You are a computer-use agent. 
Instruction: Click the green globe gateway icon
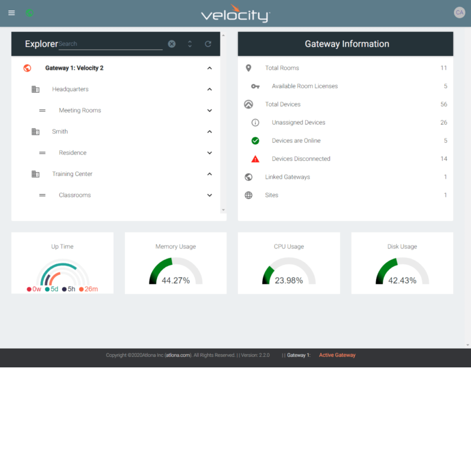pos(29,13)
